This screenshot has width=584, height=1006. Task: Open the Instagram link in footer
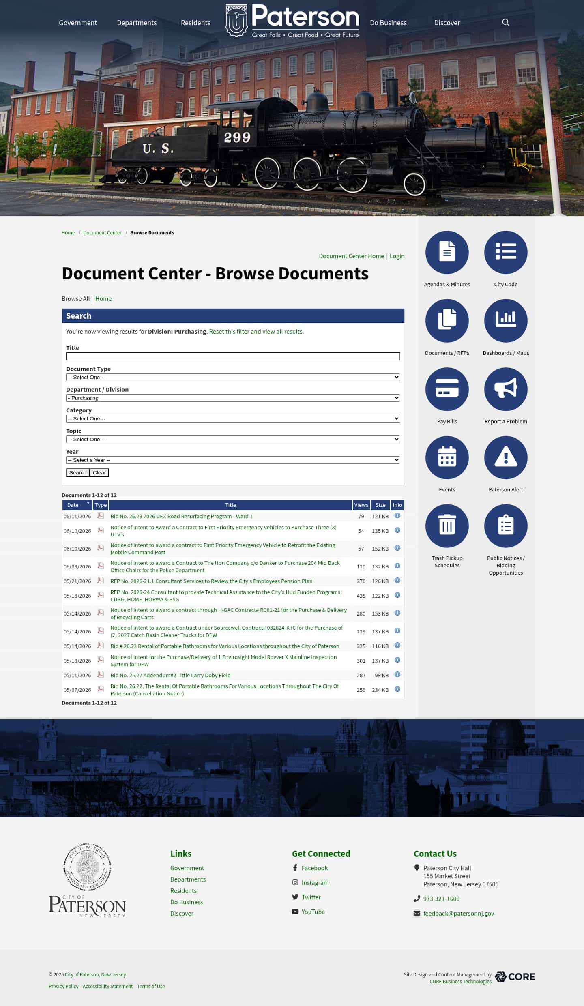point(315,882)
